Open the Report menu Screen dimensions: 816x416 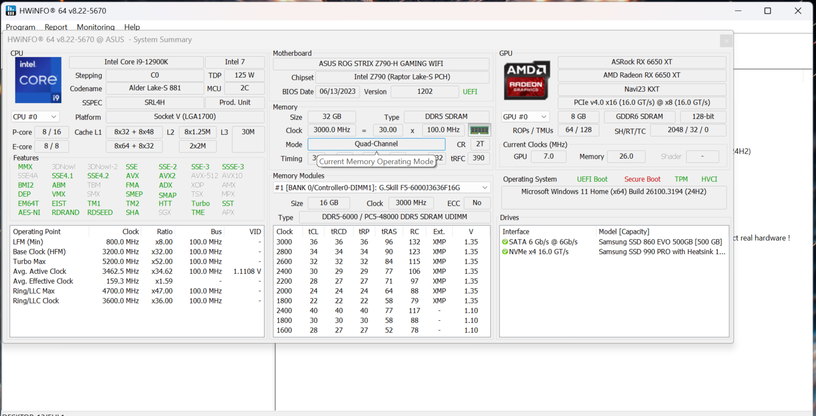pos(56,27)
